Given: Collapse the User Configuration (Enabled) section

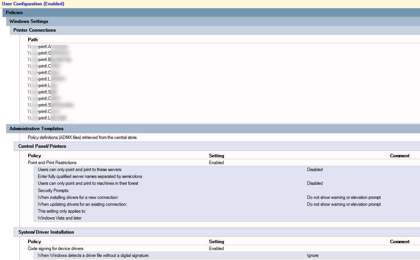Looking at the screenshot, I should pos(33,4).
